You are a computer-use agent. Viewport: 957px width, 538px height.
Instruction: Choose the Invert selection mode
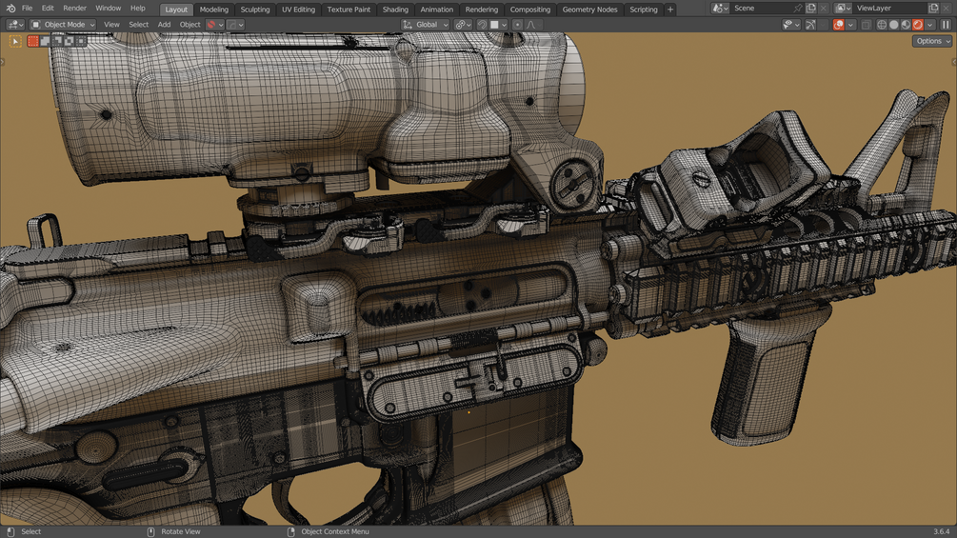click(69, 41)
